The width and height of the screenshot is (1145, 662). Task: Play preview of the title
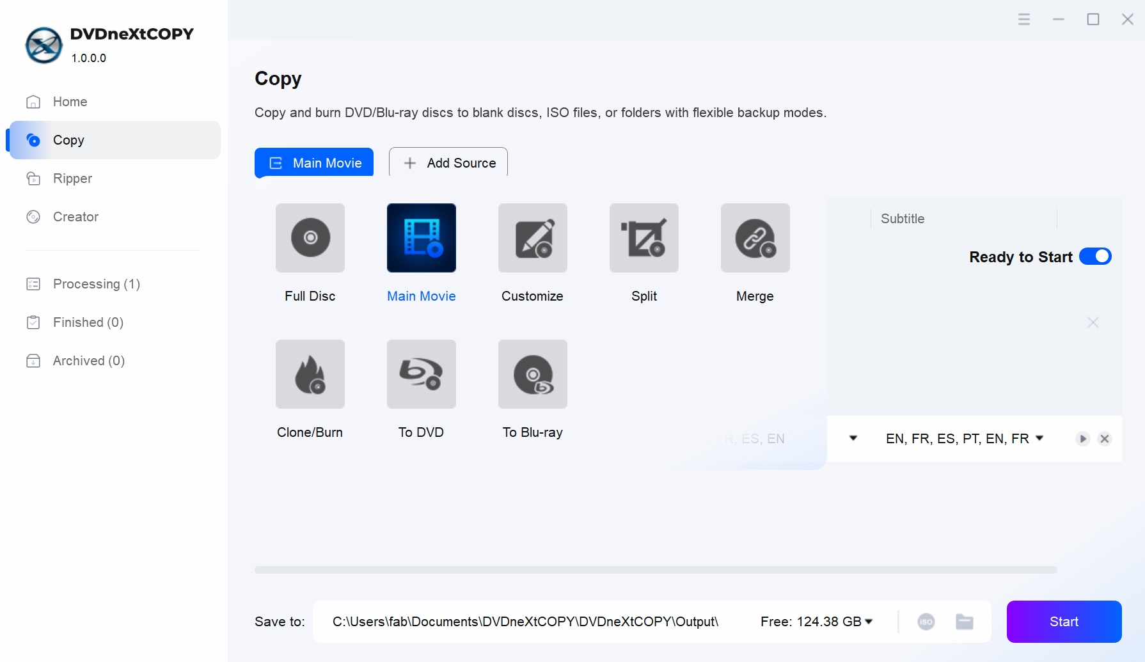click(x=1082, y=439)
